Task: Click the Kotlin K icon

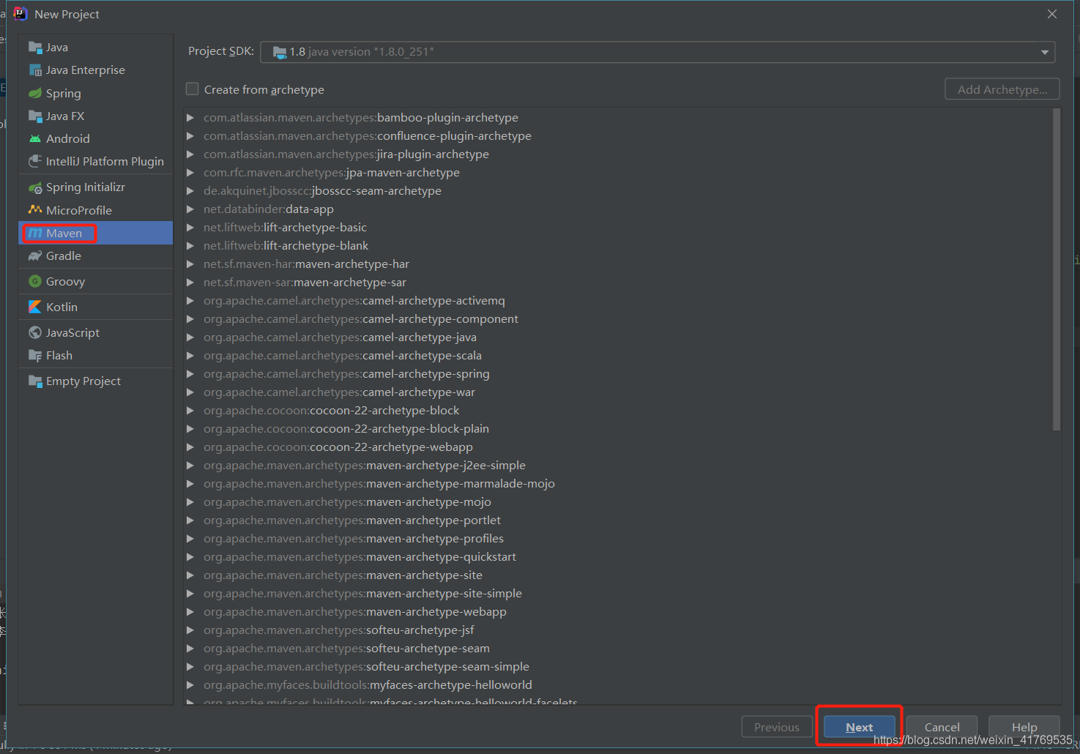Action: pyautogui.click(x=35, y=307)
